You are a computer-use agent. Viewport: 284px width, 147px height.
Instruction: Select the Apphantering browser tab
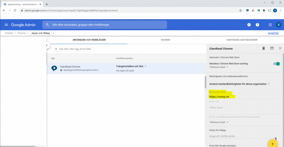[22, 4]
